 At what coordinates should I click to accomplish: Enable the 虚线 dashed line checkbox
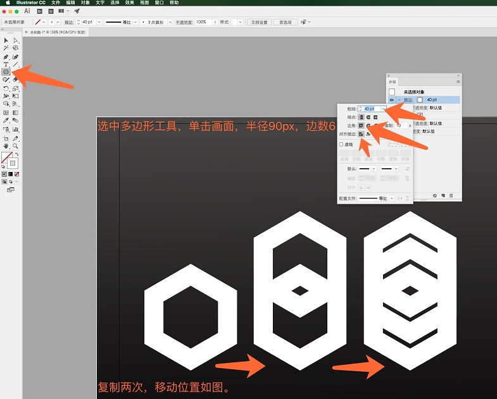point(341,144)
